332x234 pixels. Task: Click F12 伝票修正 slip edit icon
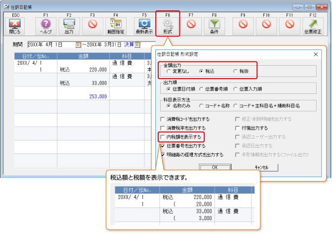point(313,26)
